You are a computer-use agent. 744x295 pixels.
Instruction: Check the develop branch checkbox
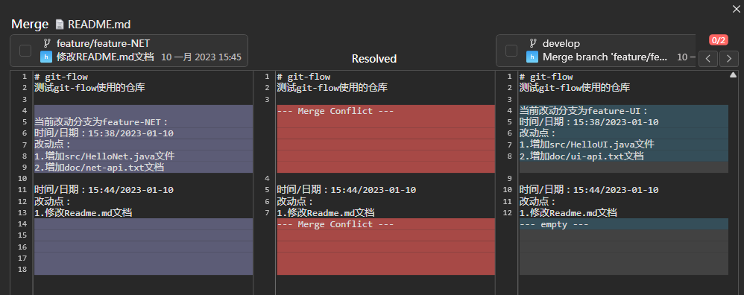coord(511,50)
